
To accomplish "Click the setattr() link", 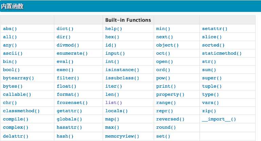I will pyautogui.click(x=215, y=29).
